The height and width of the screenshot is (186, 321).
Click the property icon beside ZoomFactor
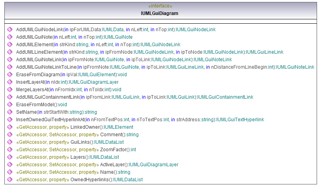click(10, 150)
